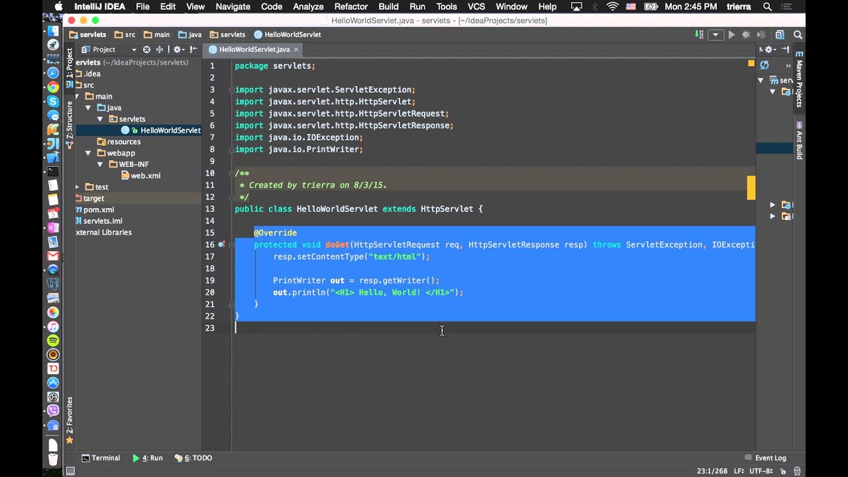Collapse the Maven servlets project node

pos(761,80)
